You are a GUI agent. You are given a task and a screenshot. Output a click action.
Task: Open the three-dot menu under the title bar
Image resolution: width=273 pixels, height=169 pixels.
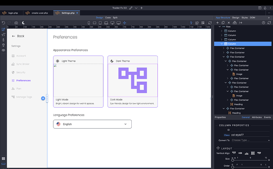tap(269, 13)
